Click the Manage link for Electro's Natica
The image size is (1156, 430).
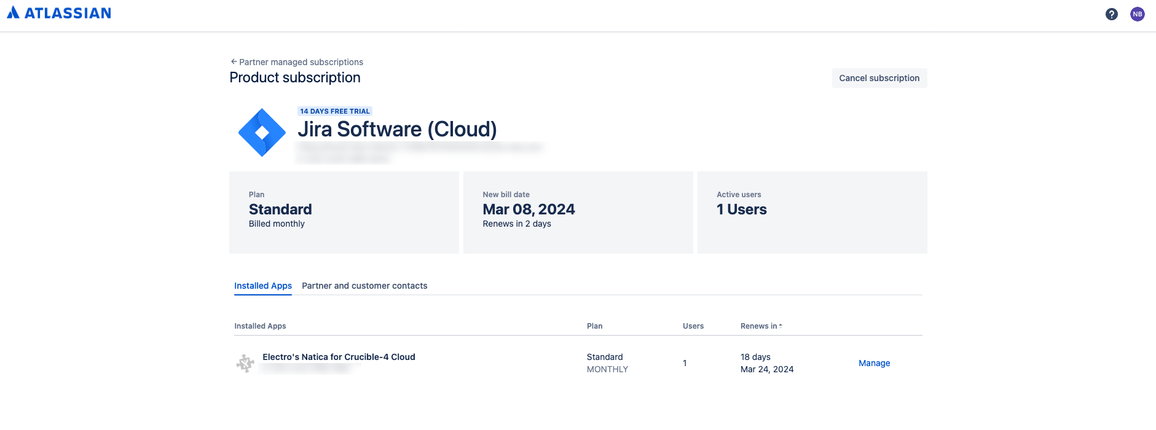coord(874,363)
